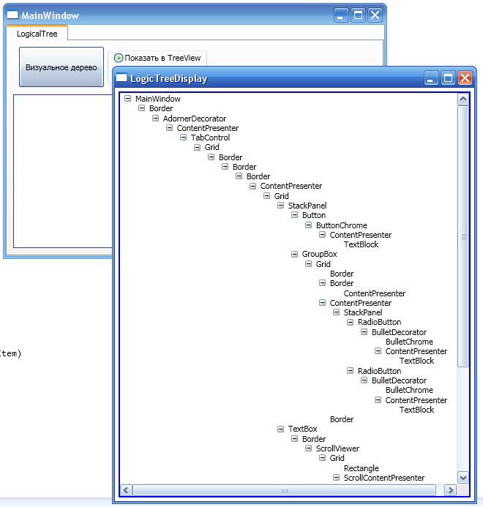The height and width of the screenshot is (507, 483).
Task: Collapse the MainWindow root node
Action: click(128, 98)
